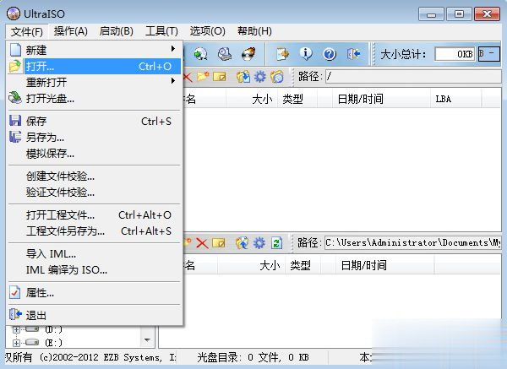Choose 属性... menu entry
The width and height of the screenshot is (507, 369).
[x=94, y=293]
